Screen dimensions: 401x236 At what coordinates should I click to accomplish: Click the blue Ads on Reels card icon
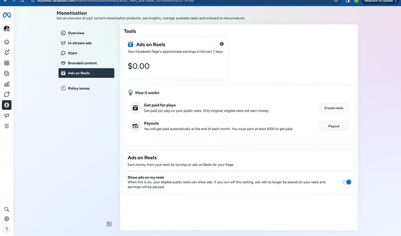130,45
